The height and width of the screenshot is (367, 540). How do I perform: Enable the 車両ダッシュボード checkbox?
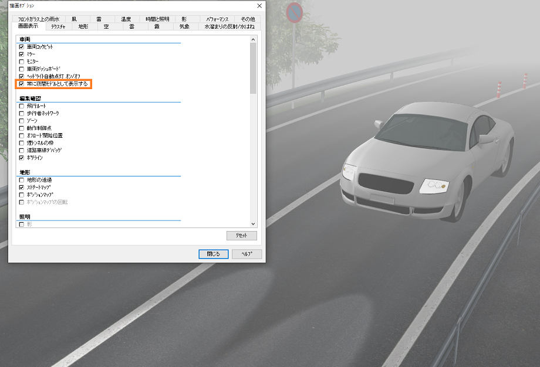tap(21, 69)
